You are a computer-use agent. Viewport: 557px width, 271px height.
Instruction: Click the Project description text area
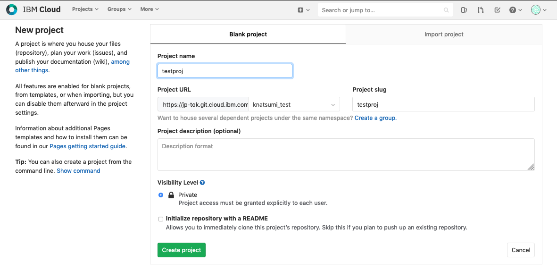click(346, 154)
